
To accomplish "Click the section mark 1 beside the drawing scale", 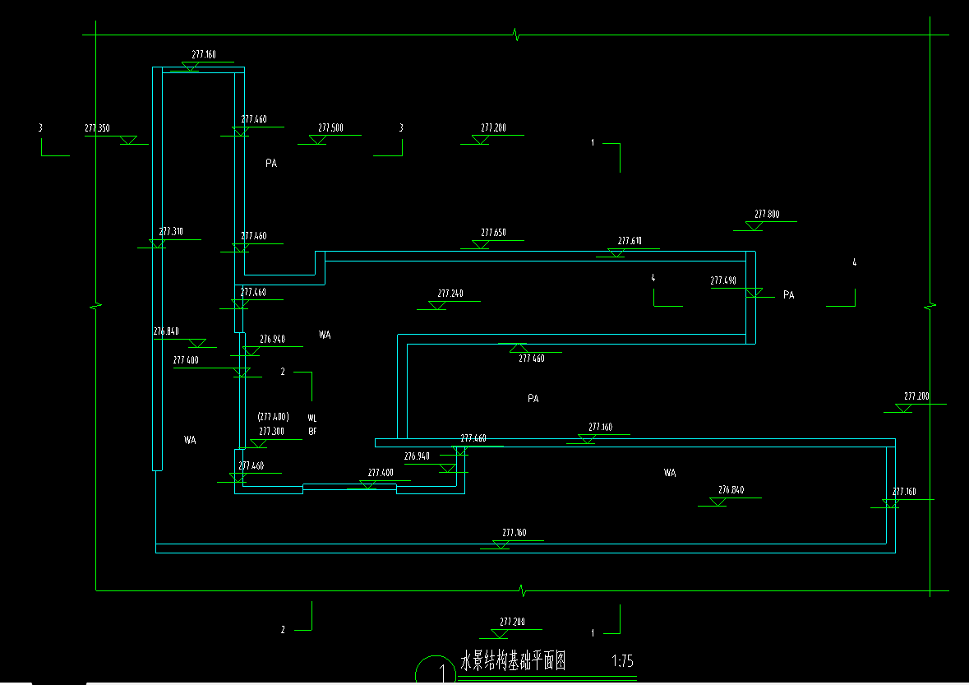I will point(593,632).
